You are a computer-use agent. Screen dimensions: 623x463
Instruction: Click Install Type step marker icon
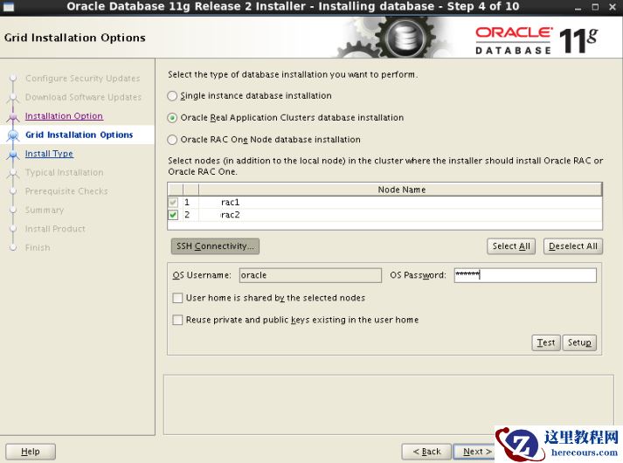[x=13, y=154]
